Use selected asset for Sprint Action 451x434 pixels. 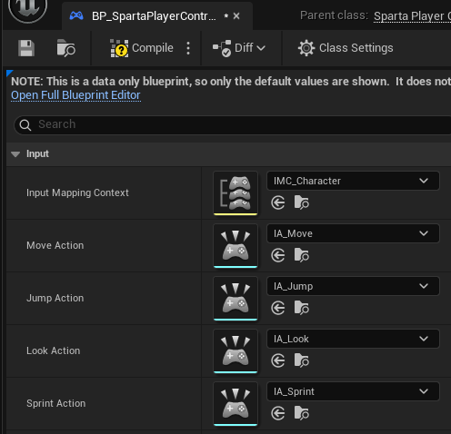point(278,413)
